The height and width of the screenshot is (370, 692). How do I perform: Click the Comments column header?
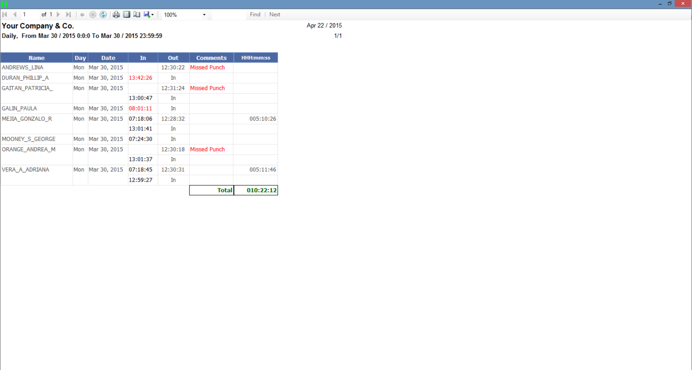pyautogui.click(x=211, y=58)
